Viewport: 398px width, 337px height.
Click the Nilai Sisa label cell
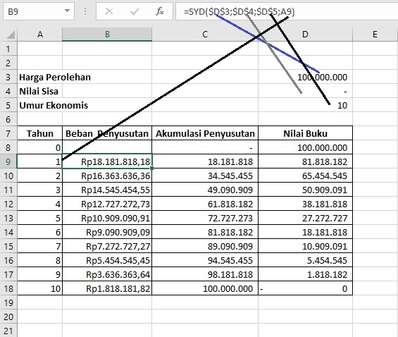40,91
